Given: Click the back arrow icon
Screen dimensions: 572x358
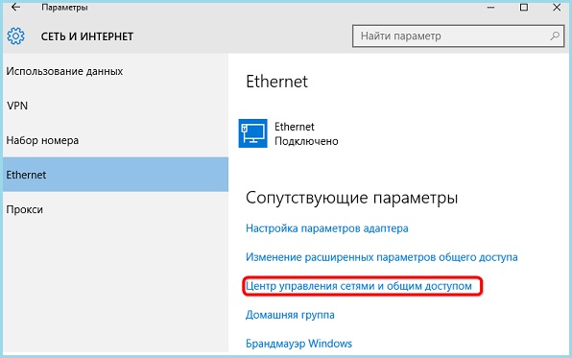Looking at the screenshot, I should [15, 7].
